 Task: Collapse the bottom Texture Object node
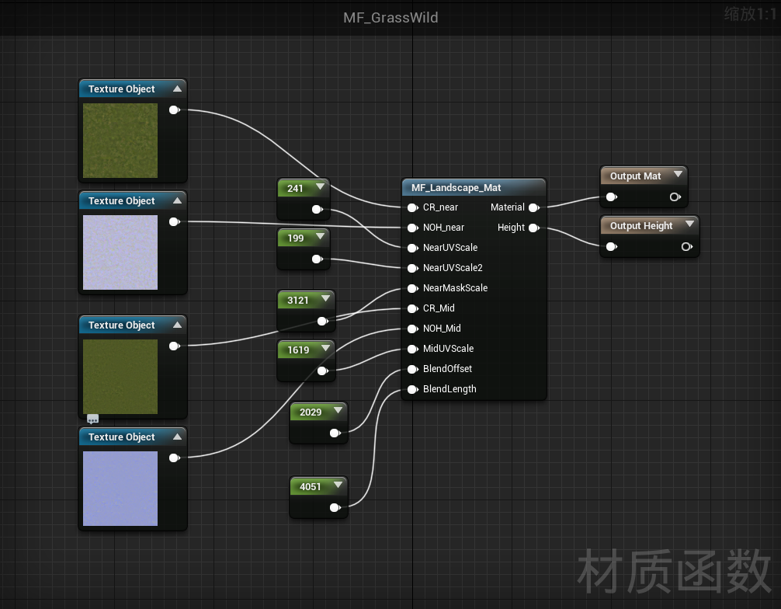click(177, 437)
